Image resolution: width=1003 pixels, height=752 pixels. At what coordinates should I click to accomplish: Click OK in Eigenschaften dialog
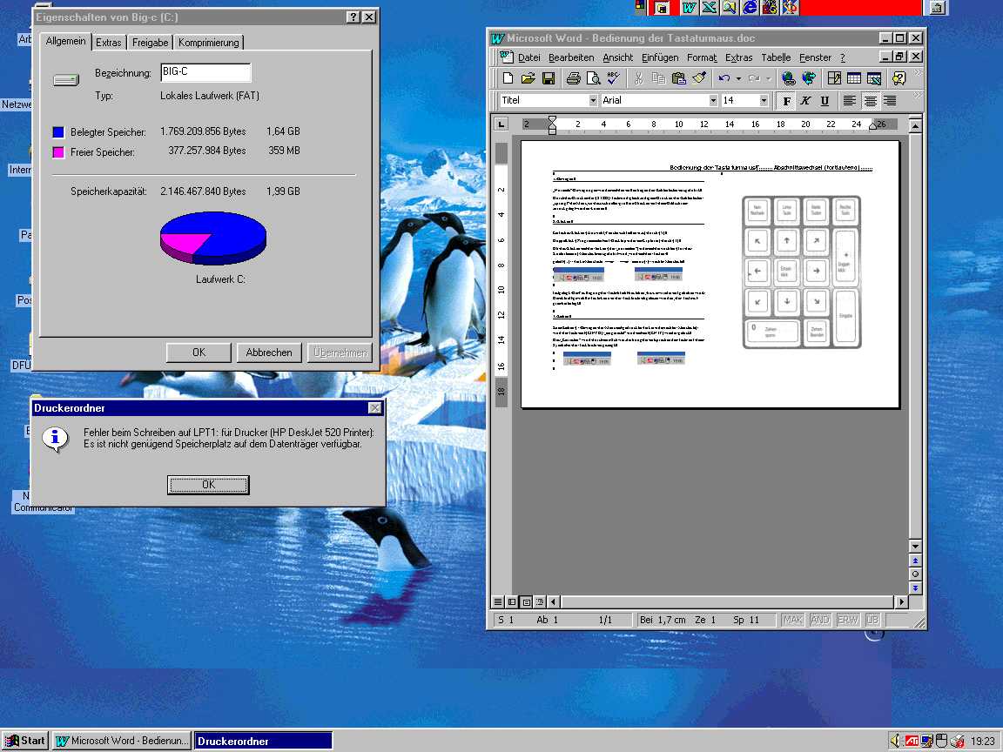point(199,352)
